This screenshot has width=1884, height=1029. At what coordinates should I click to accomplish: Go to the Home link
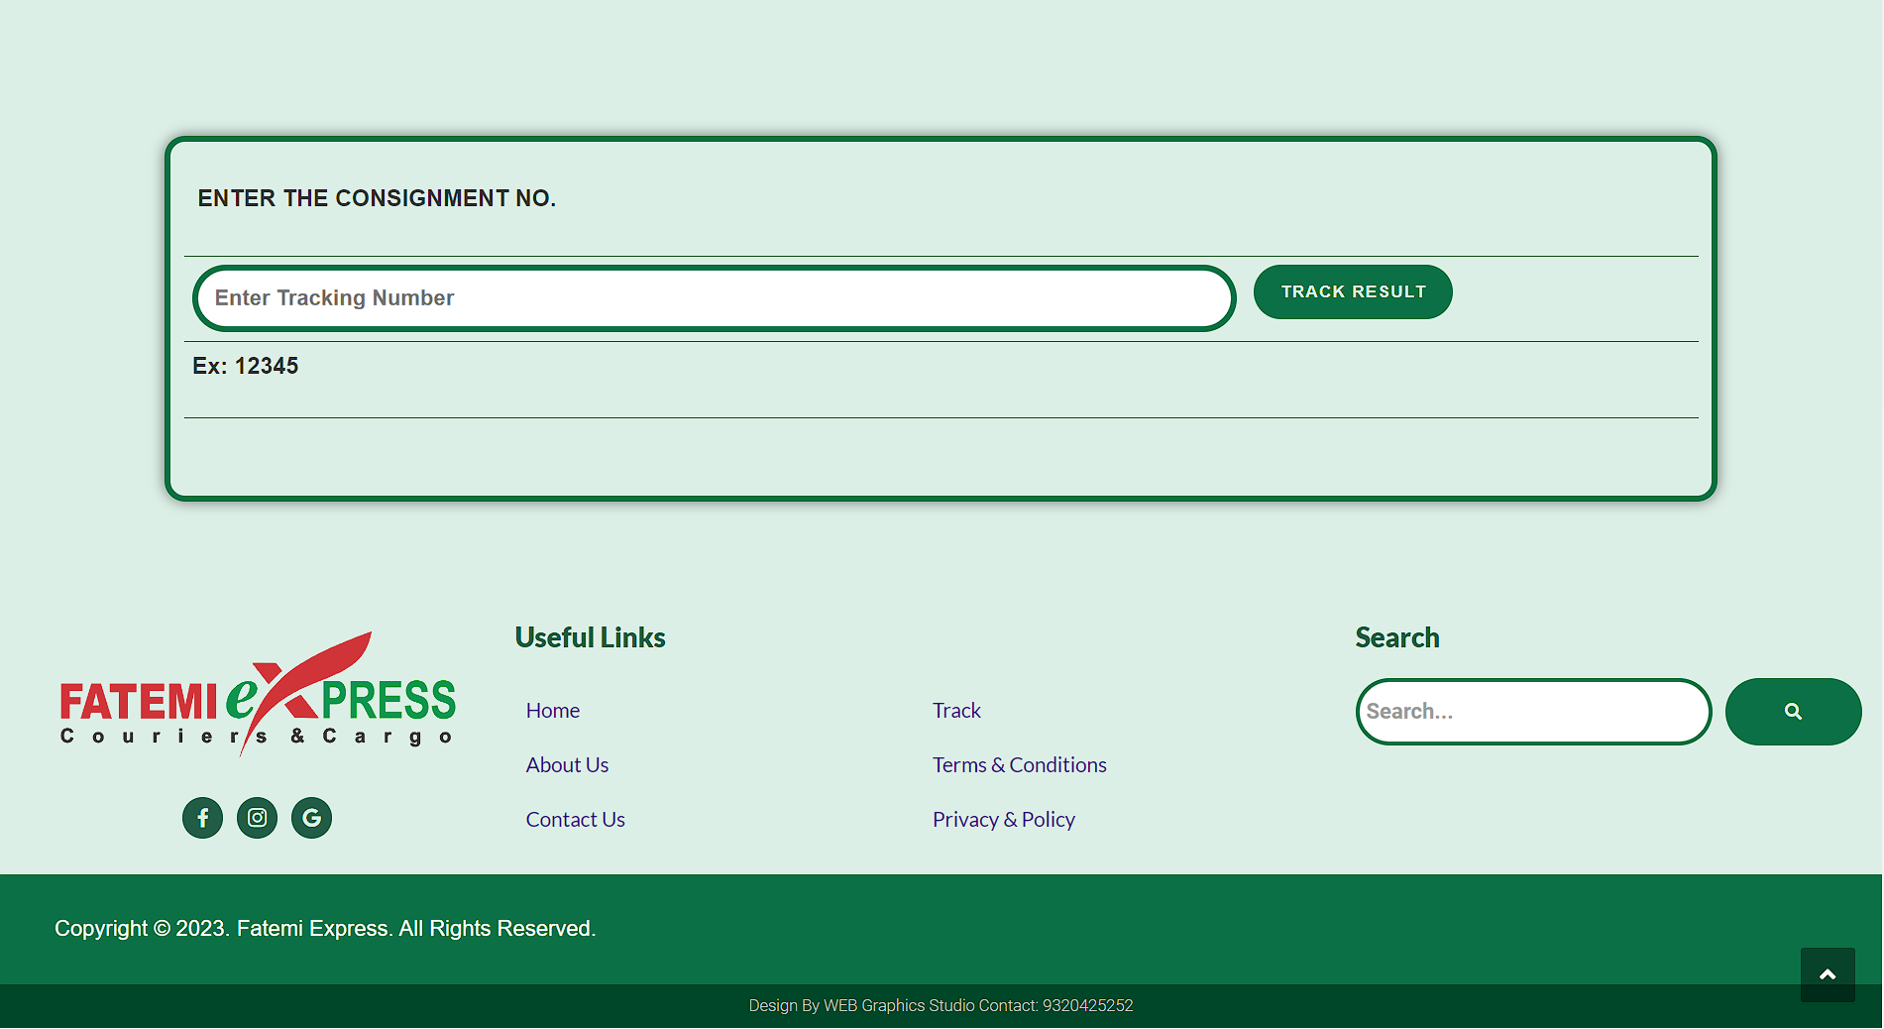click(x=552, y=711)
